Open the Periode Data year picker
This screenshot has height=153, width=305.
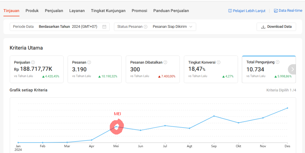pyautogui.click(x=60, y=27)
